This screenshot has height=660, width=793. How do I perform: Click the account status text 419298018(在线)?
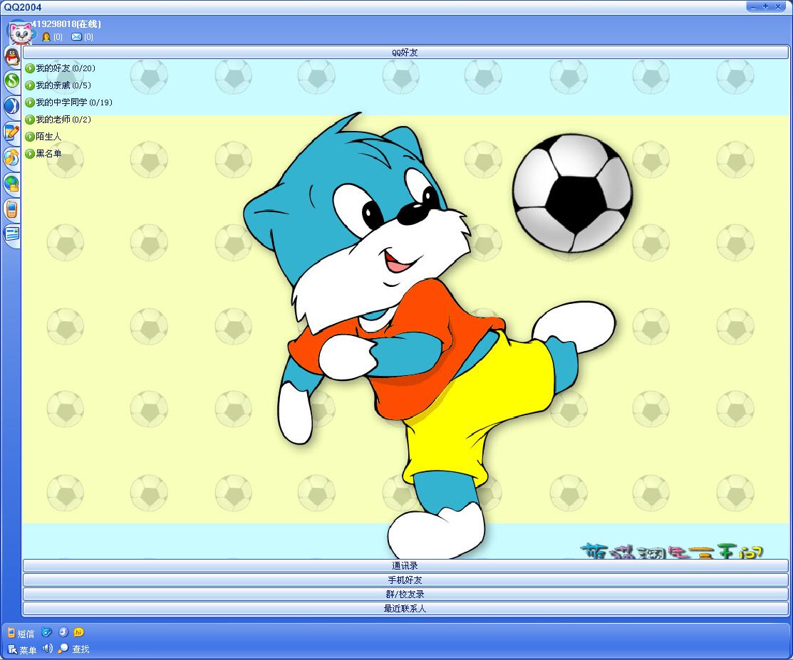click(x=66, y=23)
